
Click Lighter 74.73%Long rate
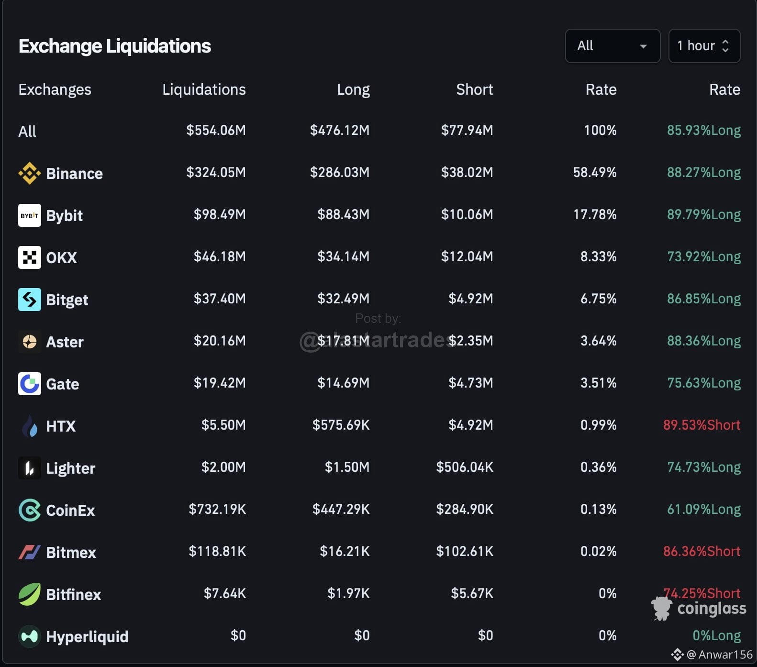704,467
